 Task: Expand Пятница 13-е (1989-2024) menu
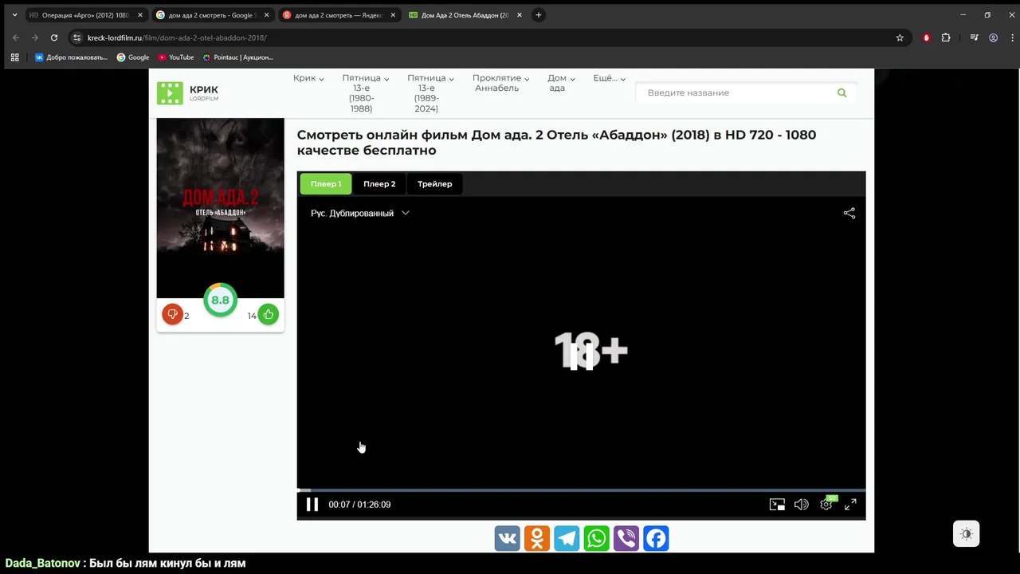[x=430, y=93]
